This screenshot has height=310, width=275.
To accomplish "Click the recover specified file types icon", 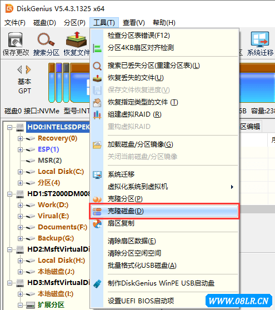I will click(x=97, y=103).
